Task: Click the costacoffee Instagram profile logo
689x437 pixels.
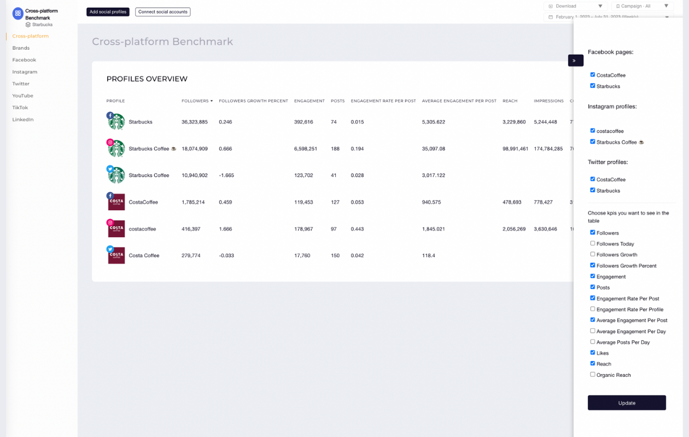Action: [116, 229]
